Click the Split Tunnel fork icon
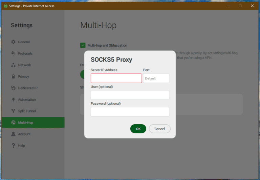 13,111
